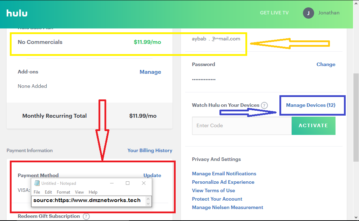Click the page scrollbar thumb
Image resolution: width=359 pixels, height=221 pixels.
coord(356,117)
